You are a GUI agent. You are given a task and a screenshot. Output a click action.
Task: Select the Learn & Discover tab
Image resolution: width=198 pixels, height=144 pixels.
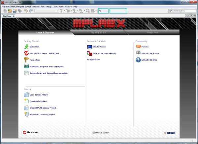[x=45, y=33]
